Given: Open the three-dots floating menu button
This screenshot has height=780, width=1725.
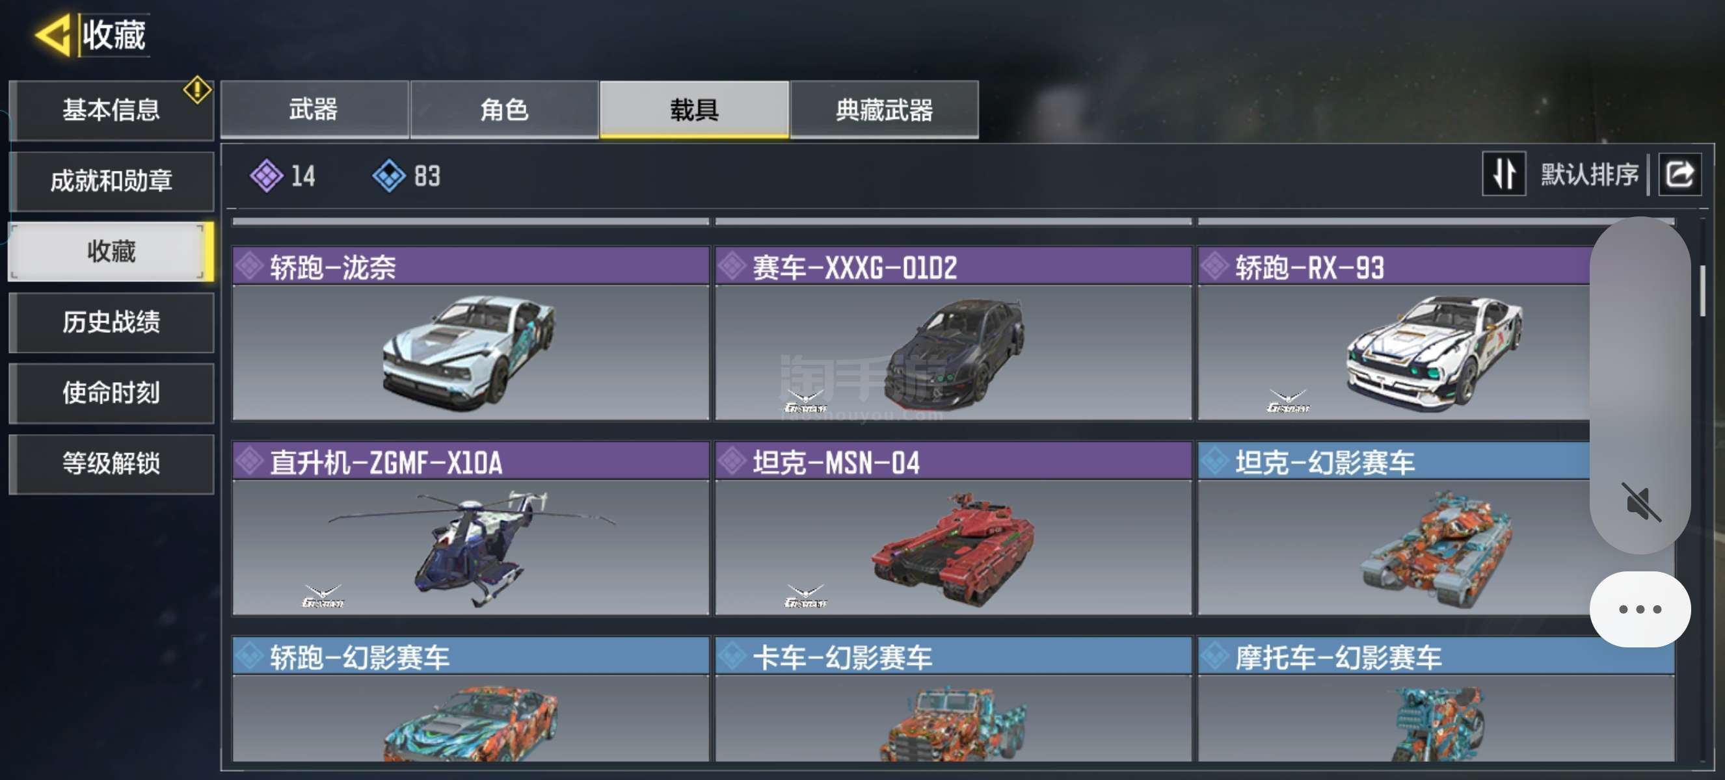Looking at the screenshot, I should (1640, 609).
